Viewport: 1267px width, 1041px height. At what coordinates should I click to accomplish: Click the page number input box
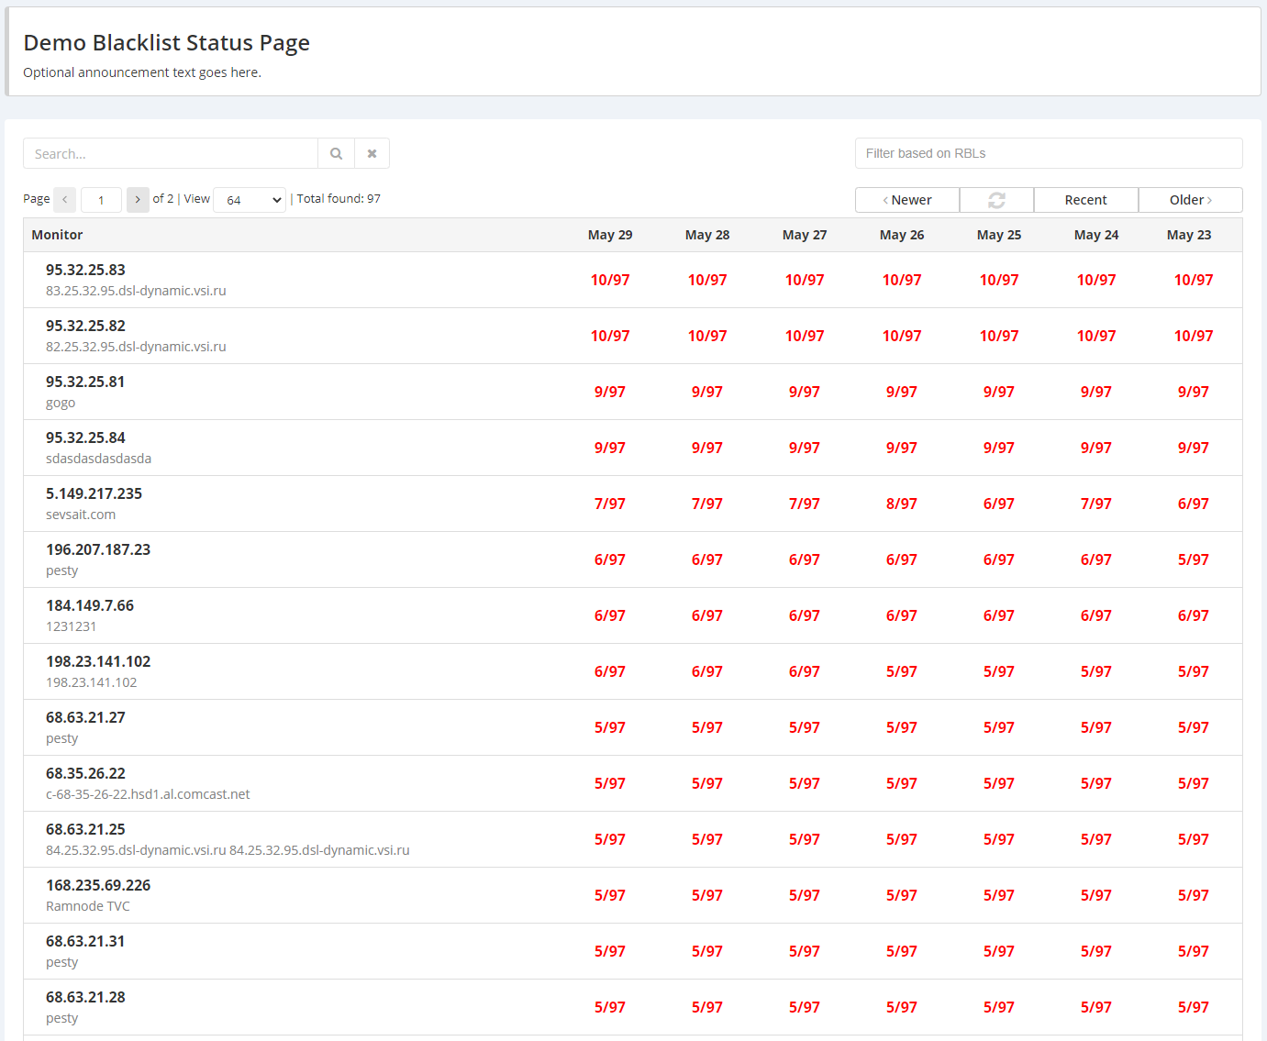(101, 200)
